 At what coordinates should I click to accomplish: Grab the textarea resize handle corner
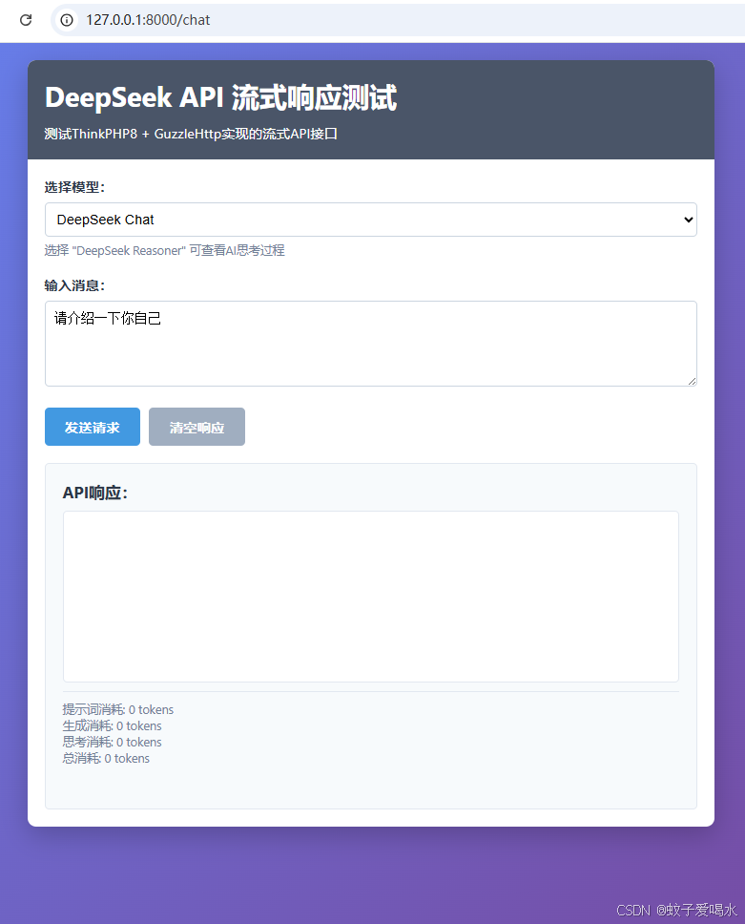pyautogui.click(x=692, y=381)
